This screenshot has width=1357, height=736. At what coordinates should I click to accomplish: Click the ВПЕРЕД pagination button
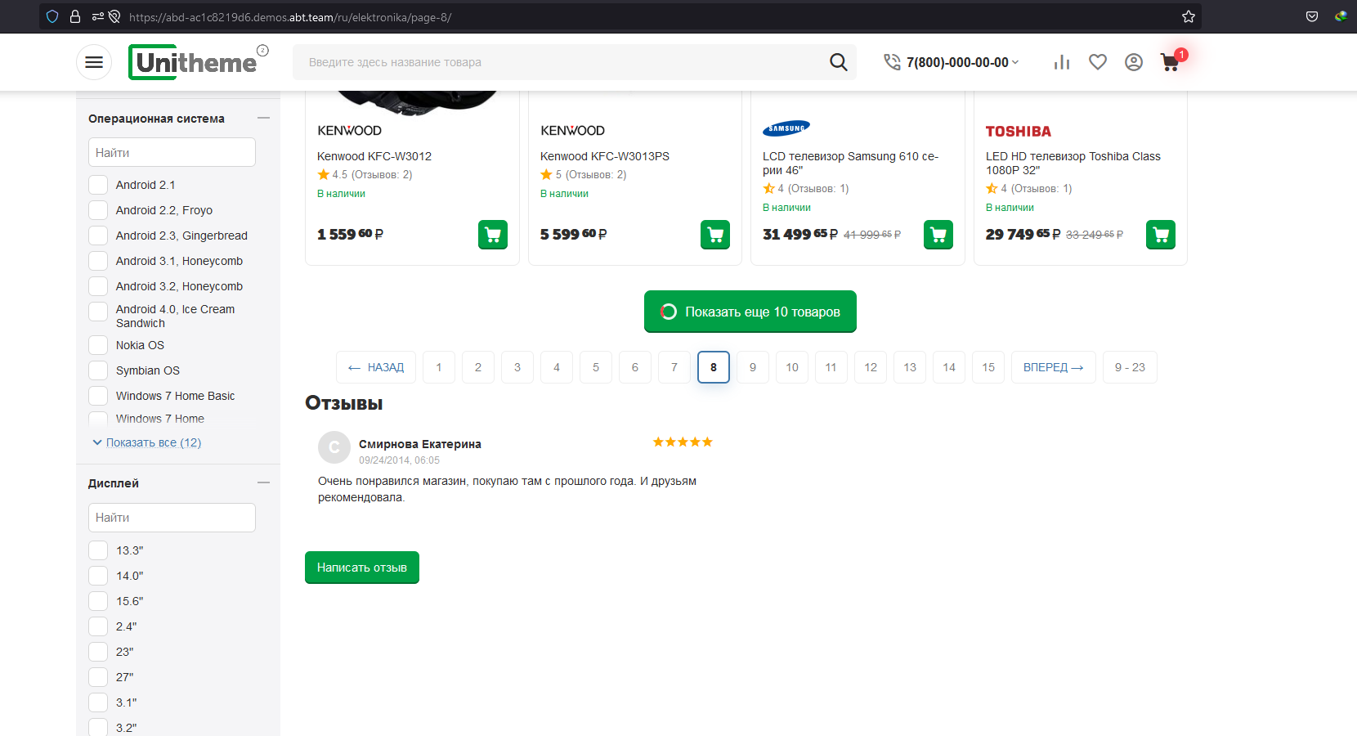pos(1054,367)
